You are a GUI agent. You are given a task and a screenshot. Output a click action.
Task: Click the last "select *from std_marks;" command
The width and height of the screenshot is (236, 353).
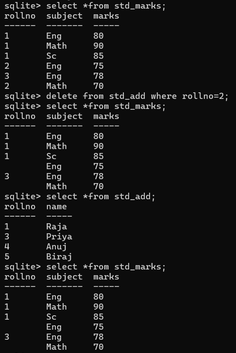tap(106, 267)
